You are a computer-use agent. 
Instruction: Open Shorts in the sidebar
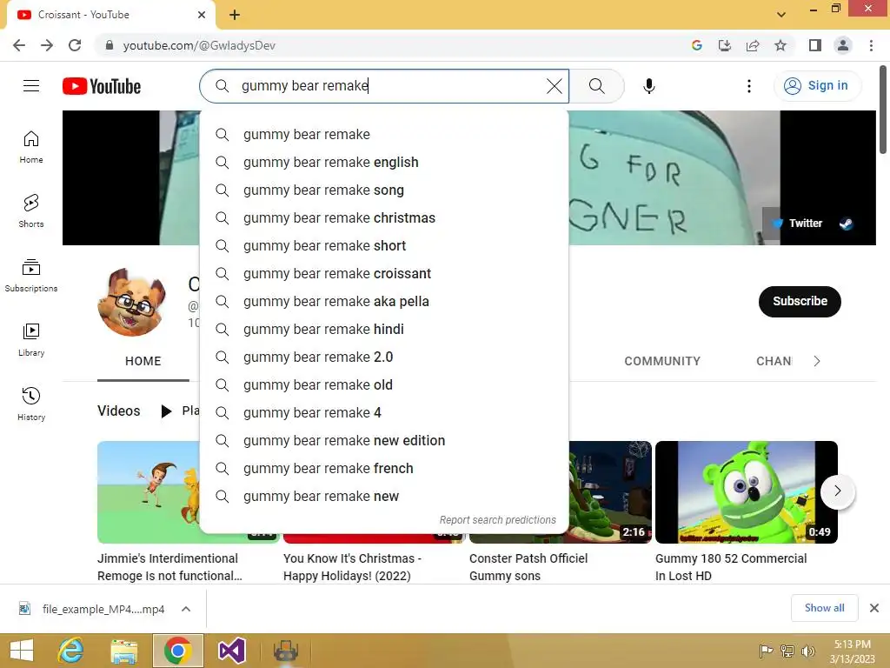click(31, 210)
